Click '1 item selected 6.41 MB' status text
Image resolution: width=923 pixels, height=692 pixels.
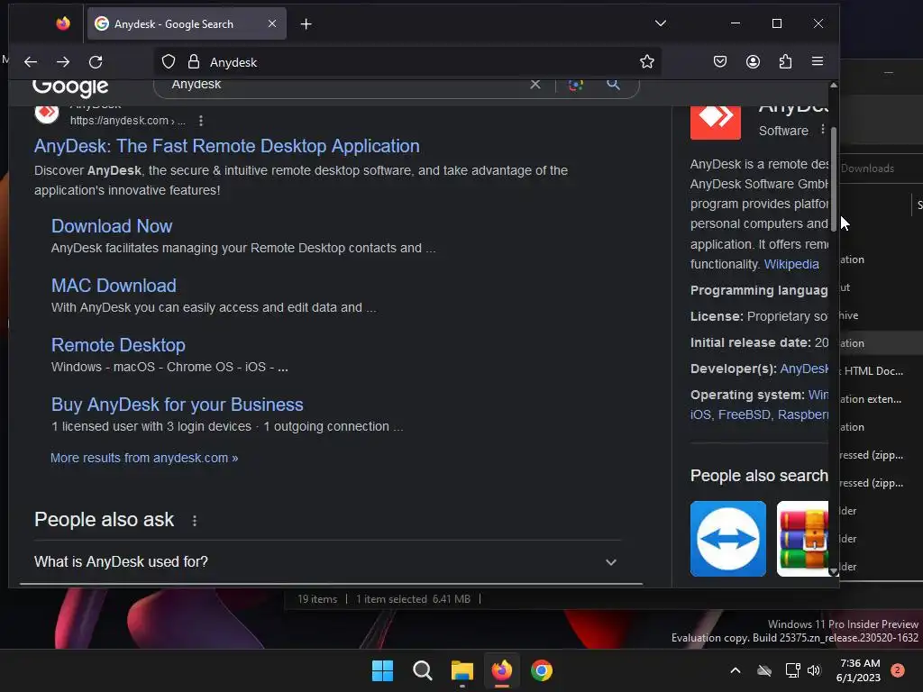coord(413,599)
